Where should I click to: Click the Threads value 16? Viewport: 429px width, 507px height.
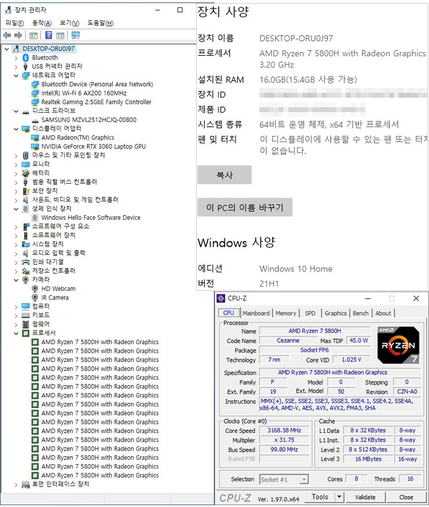[x=410, y=479]
